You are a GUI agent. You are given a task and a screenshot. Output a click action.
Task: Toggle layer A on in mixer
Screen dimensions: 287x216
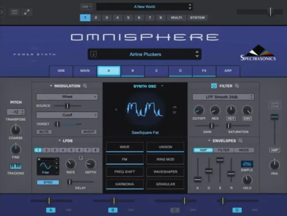(x=51, y=210)
